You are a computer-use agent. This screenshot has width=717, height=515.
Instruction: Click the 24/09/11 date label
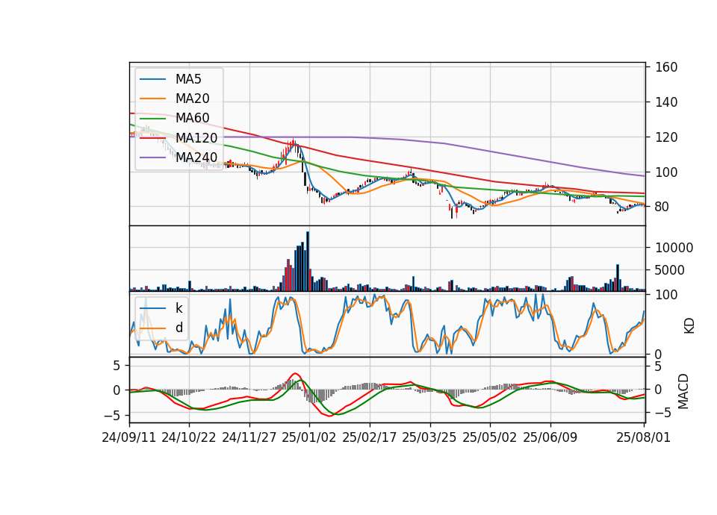pyautogui.click(x=129, y=437)
